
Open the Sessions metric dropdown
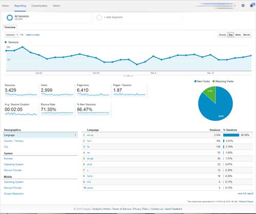[12, 35]
